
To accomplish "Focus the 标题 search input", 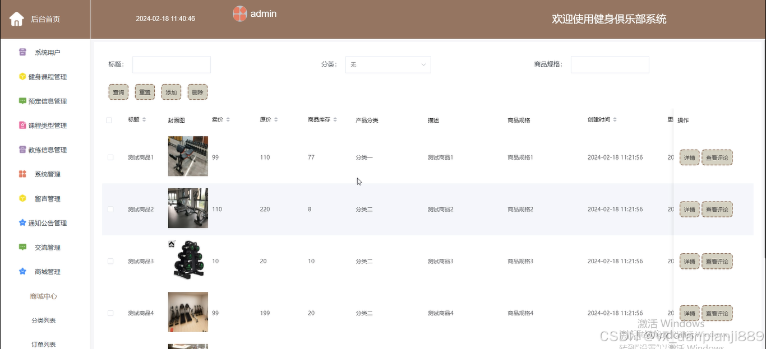I will 172,64.
